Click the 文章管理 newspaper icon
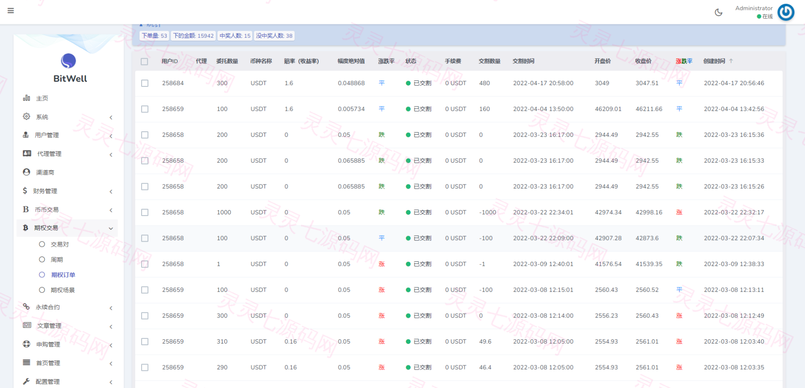Image resolution: width=805 pixels, height=388 pixels. 27,325
